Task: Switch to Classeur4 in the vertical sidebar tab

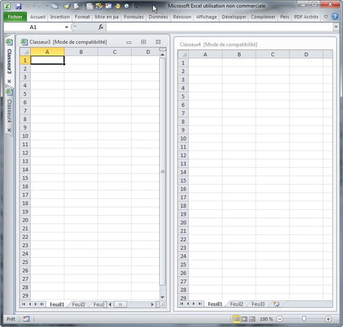Action: (9, 111)
